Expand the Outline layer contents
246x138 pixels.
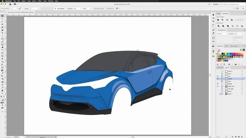(x=223, y=79)
